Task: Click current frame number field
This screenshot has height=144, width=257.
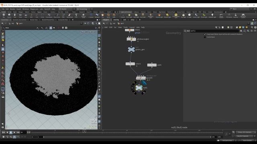Action: [x=23, y=132]
